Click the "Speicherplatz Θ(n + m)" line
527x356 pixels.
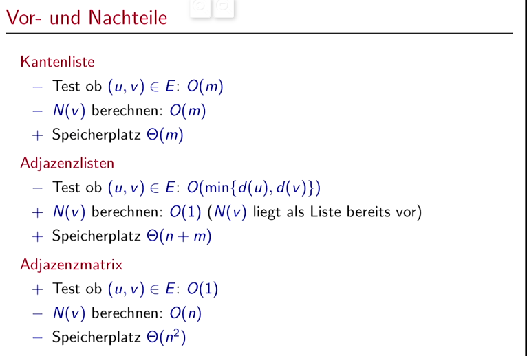(131, 237)
